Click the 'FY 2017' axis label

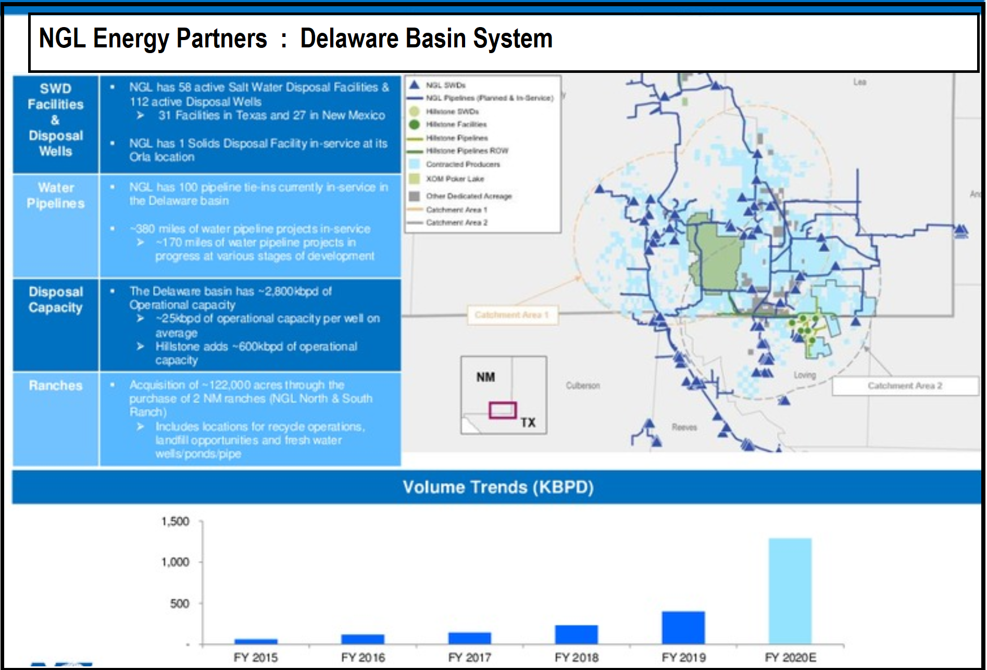(470, 658)
